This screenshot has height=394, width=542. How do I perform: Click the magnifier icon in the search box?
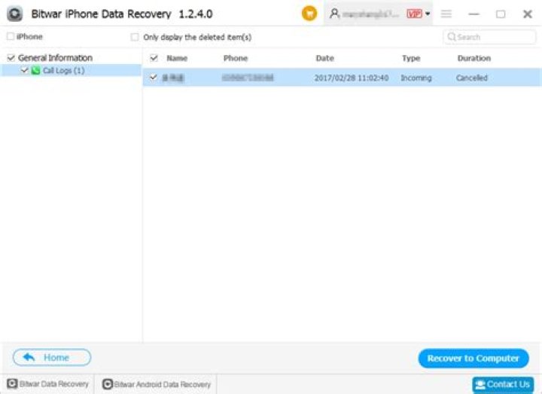click(x=452, y=37)
